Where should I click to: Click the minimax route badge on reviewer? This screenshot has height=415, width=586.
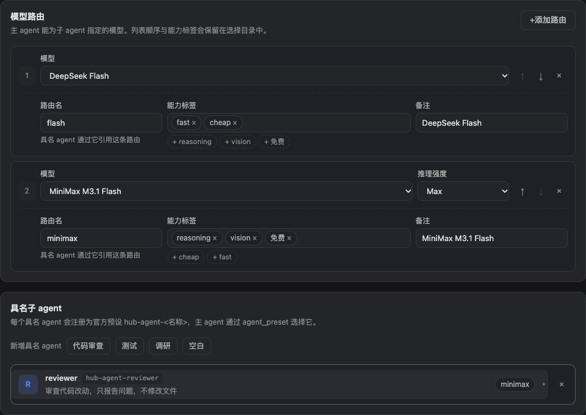pos(515,384)
